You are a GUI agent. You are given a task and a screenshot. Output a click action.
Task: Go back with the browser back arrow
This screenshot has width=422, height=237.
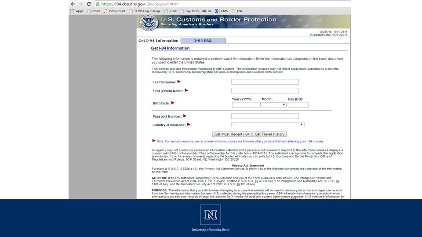[73, 4]
